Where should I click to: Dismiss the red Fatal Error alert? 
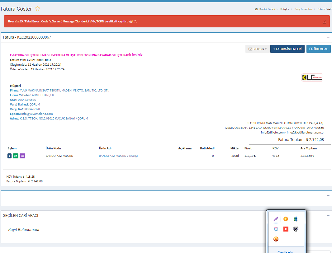click(x=324, y=21)
